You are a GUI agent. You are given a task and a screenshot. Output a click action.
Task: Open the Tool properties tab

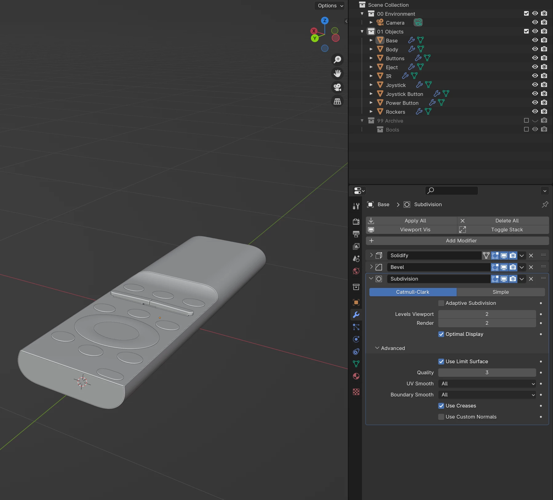tap(356, 206)
